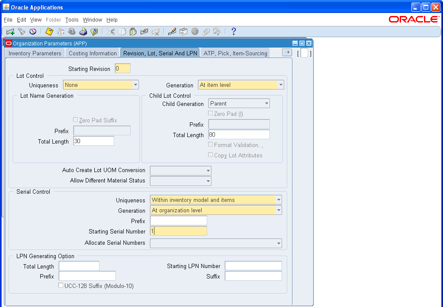The image size is (443, 307).
Task: Tick the Zero Pad (I) checkbox
Action: point(211,113)
